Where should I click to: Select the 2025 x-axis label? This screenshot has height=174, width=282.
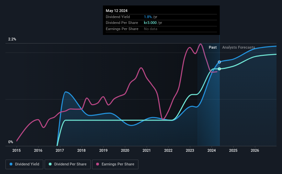pos(233,150)
